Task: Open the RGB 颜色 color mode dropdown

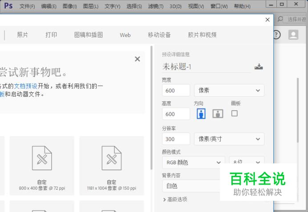Action: [x=194, y=162]
